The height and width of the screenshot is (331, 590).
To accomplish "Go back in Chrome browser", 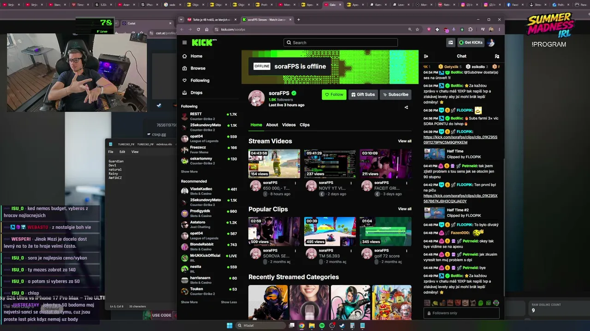I will pyautogui.click(x=182, y=29).
